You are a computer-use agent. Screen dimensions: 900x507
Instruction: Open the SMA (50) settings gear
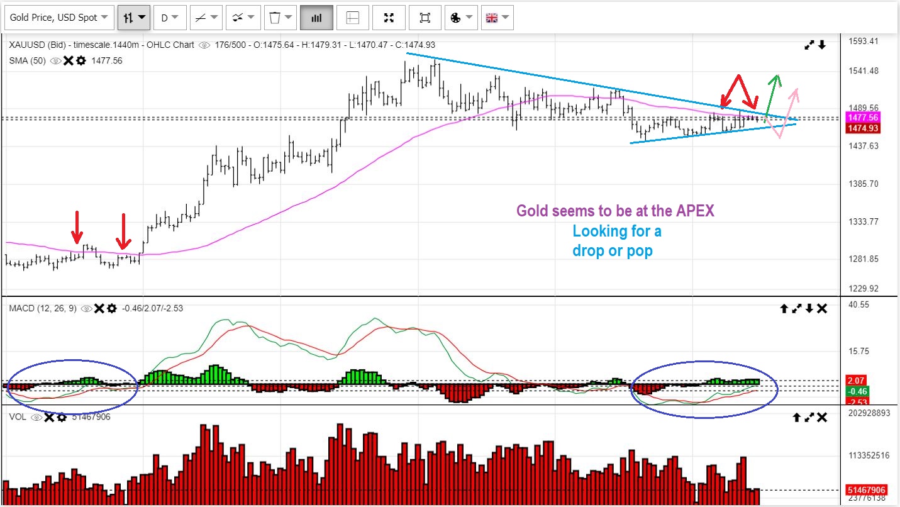coord(81,61)
